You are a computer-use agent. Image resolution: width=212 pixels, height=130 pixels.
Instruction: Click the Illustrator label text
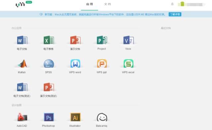click(75, 126)
